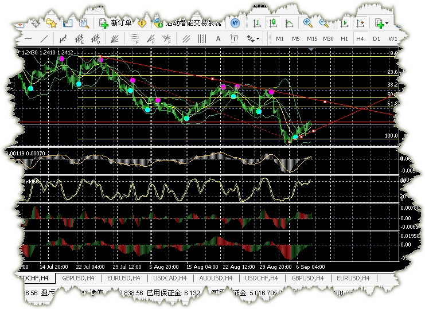Select the channel tool marked D
This screenshot has width=425, height=309.
tap(95, 39)
